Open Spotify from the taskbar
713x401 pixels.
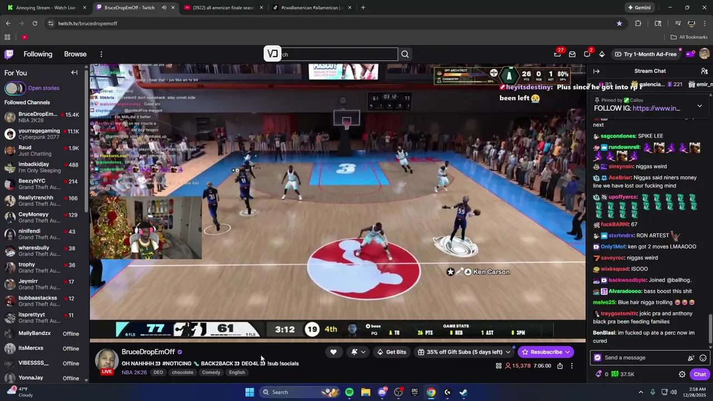pos(349,392)
